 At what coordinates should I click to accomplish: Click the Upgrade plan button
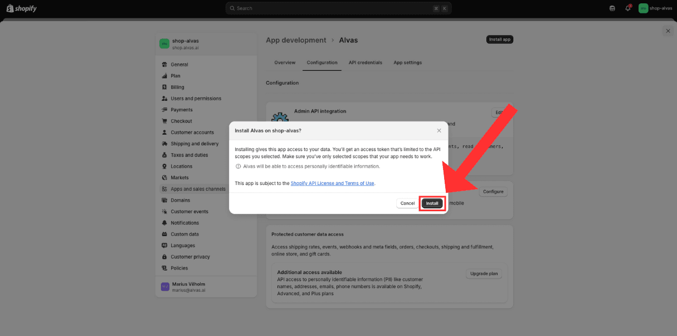point(484,274)
